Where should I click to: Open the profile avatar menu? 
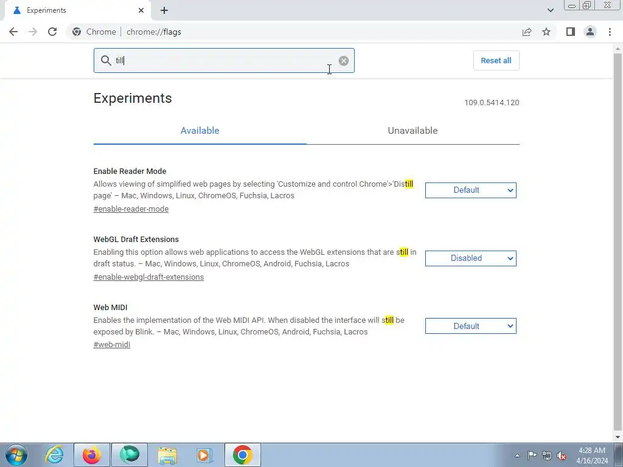coord(590,32)
